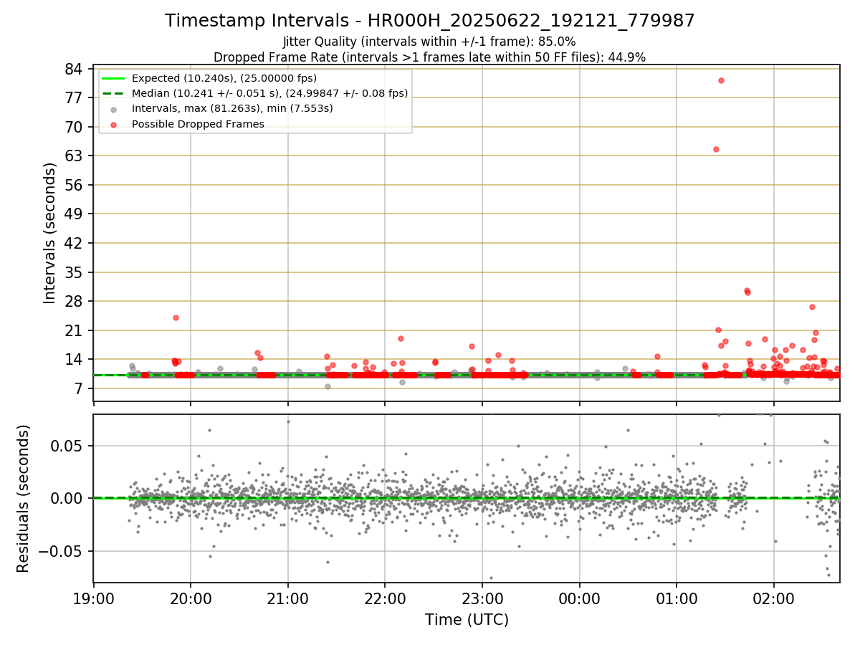Click the 23:00 x-axis tick label

[x=482, y=598]
